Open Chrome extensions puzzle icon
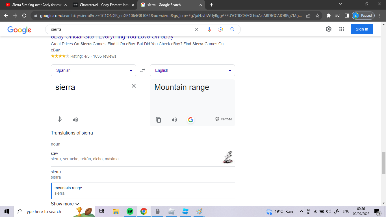This screenshot has height=217, width=386. [x=328, y=16]
